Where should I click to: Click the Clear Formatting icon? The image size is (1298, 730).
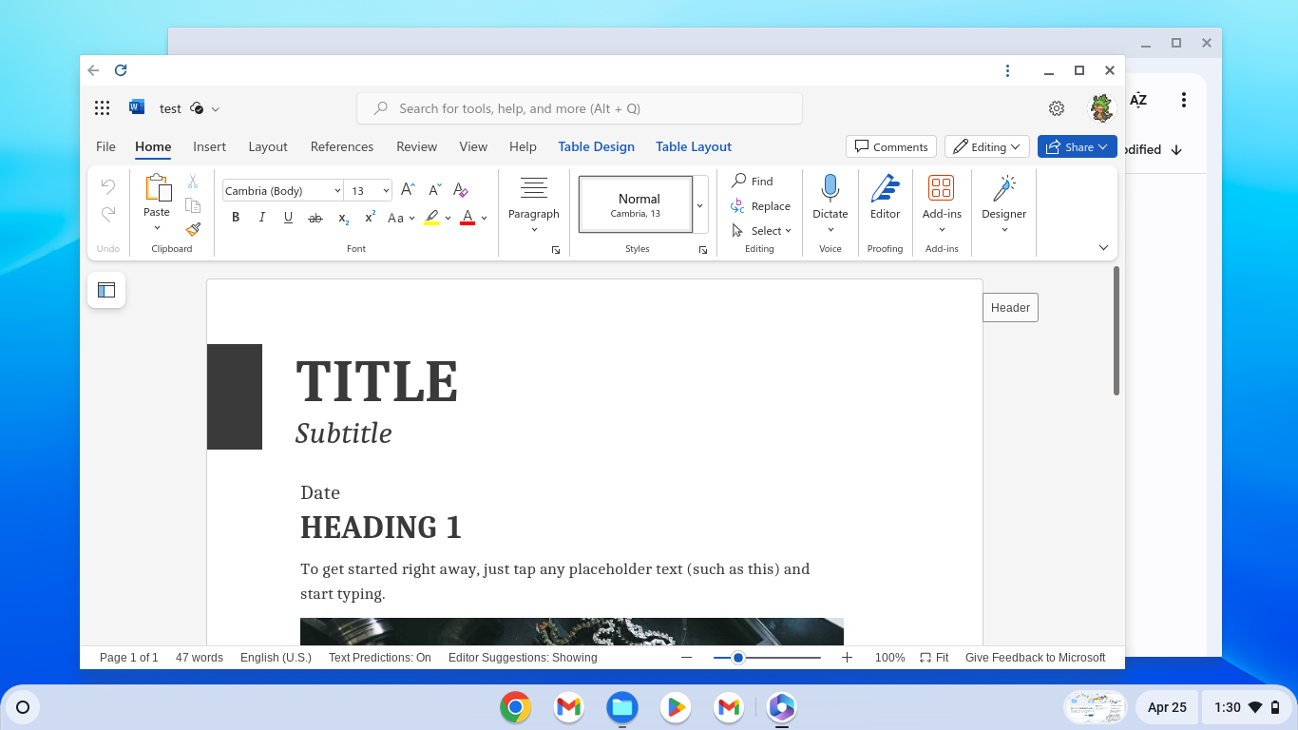point(461,190)
